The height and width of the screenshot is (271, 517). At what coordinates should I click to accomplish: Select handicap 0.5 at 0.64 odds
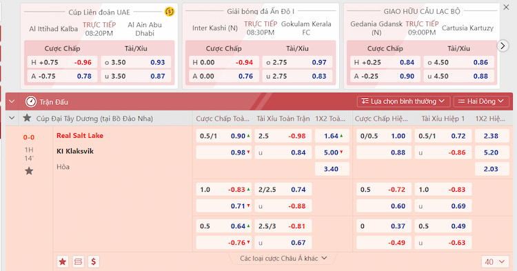224,226
